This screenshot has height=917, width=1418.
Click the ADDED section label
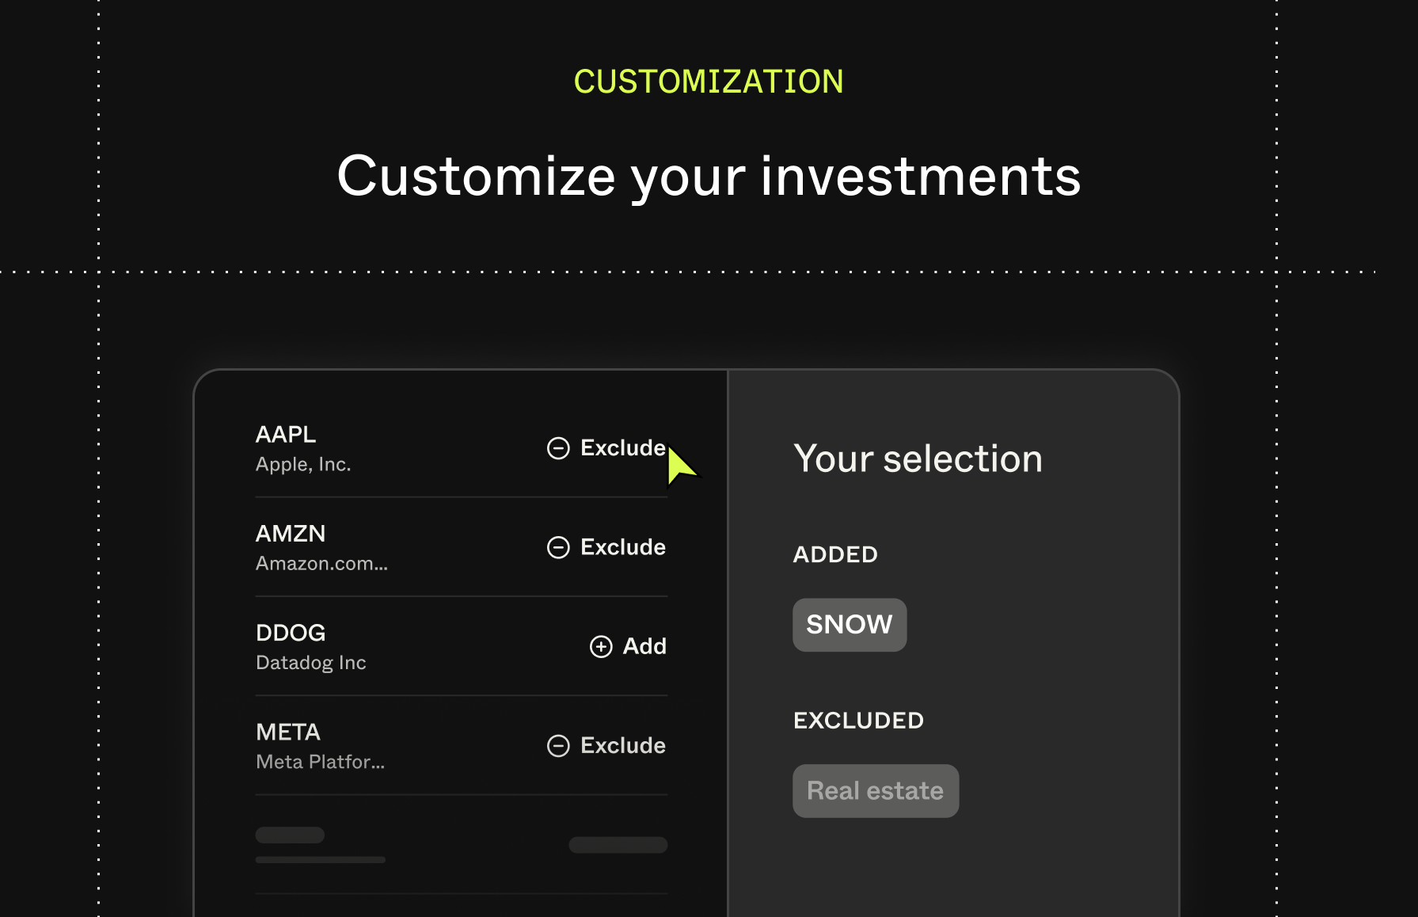point(835,554)
